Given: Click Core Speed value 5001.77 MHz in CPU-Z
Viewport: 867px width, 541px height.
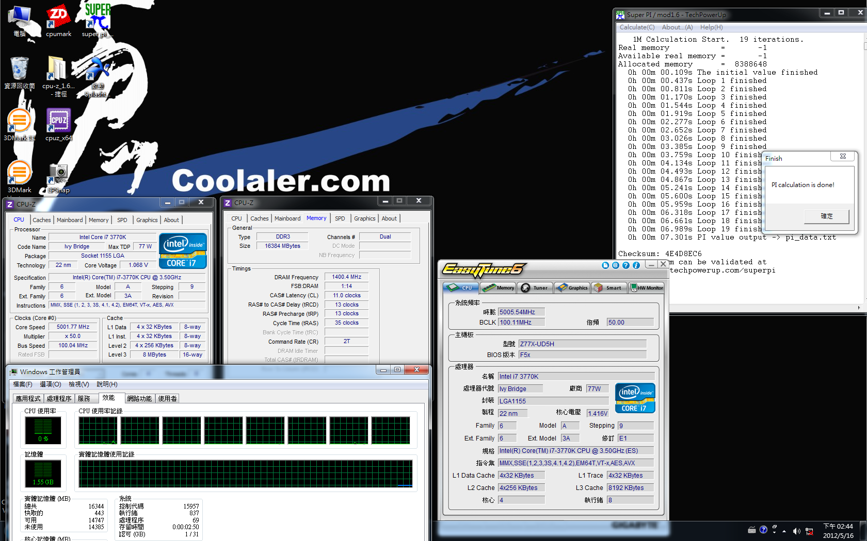Looking at the screenshot, I should (x=73, y=327).
